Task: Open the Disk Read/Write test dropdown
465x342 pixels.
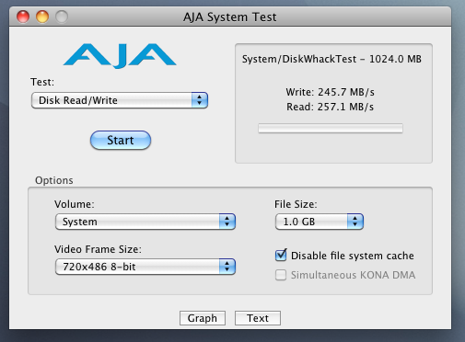Action: [x=120, y=100]
